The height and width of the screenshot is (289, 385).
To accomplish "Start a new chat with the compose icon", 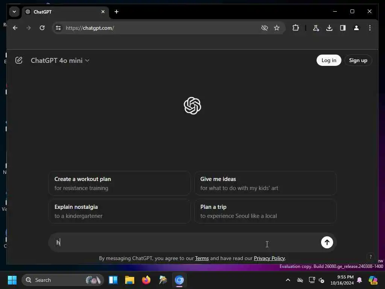I will coord(19,60).
